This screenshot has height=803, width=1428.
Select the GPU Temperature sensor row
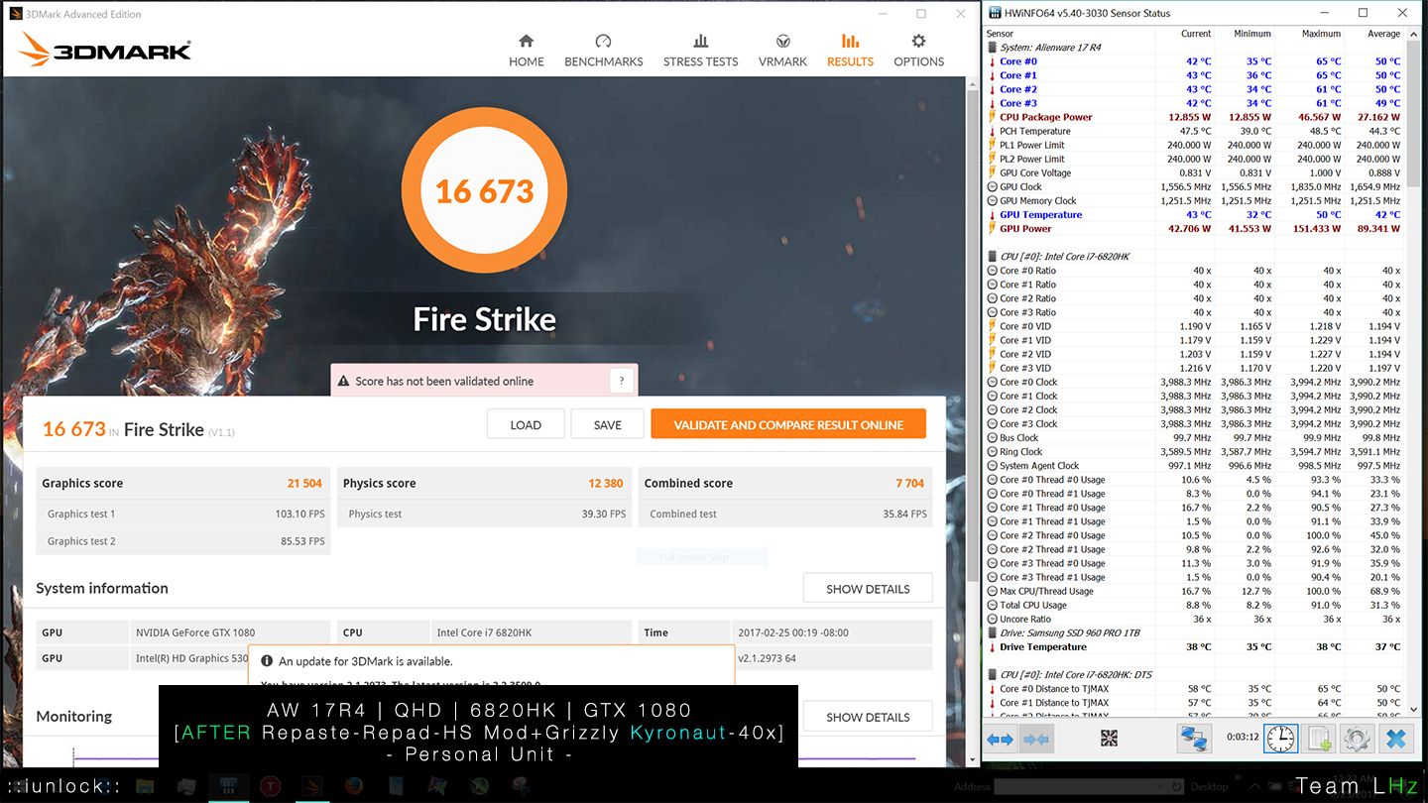(x=1194, y=214)
